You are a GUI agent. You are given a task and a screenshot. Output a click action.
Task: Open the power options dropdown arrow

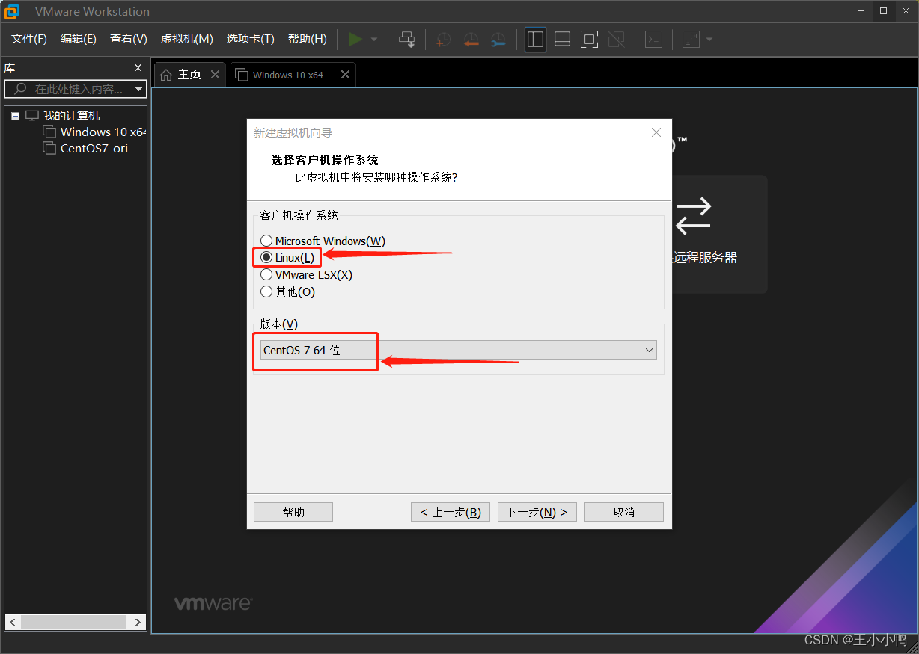[x=374, y=40]
